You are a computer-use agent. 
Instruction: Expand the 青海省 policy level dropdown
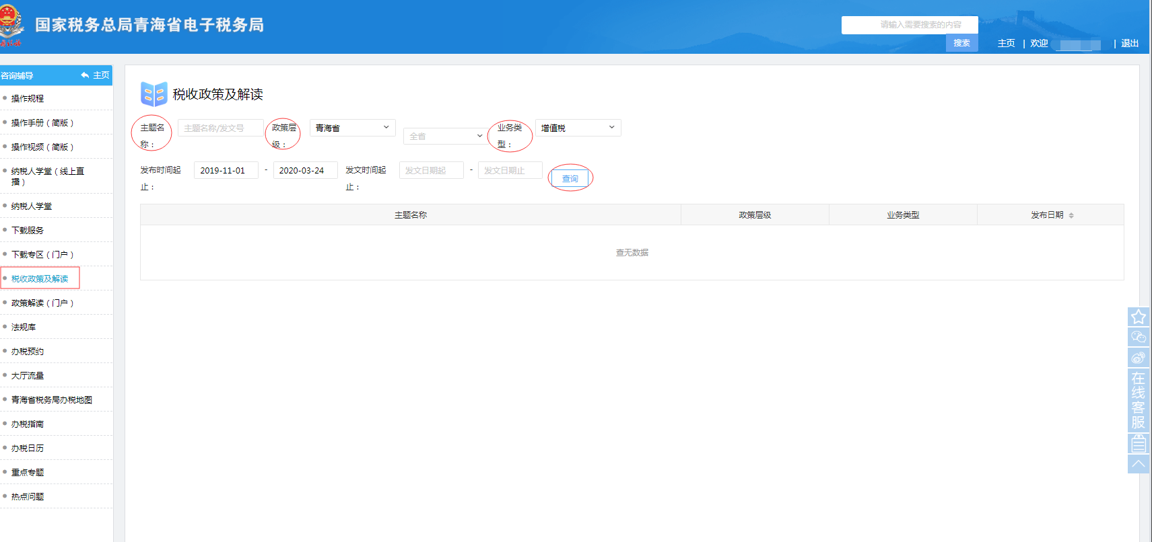pyautogui.click(x=352, y=128)
